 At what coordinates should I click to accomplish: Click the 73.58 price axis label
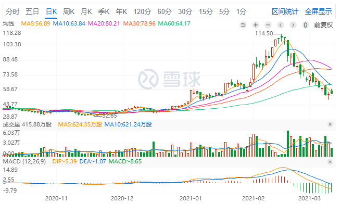[x=10, y=74]
